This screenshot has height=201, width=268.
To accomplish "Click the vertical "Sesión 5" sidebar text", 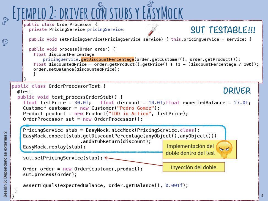I will [x=5, y=164].
